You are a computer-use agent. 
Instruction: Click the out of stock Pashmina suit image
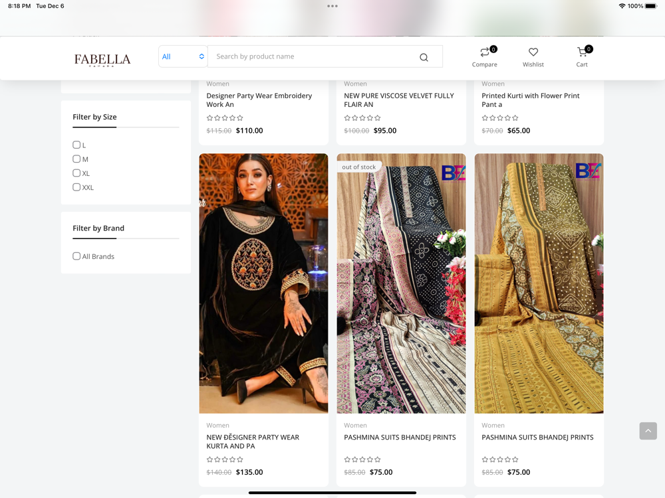(401, 284)
